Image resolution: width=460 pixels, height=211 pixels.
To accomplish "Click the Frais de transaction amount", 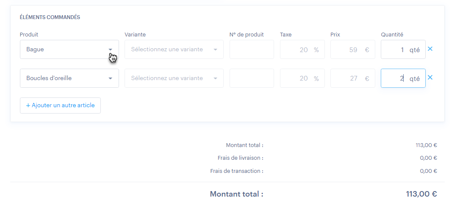I will pyautogui.click(x=428, y=171).
